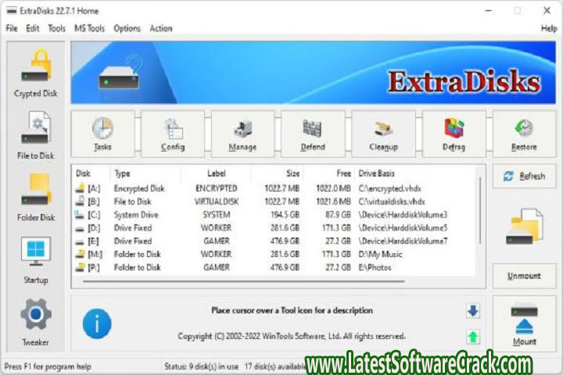563x375 pixels.
Task: Click the Config toolbar button
Action: point(173,133)
